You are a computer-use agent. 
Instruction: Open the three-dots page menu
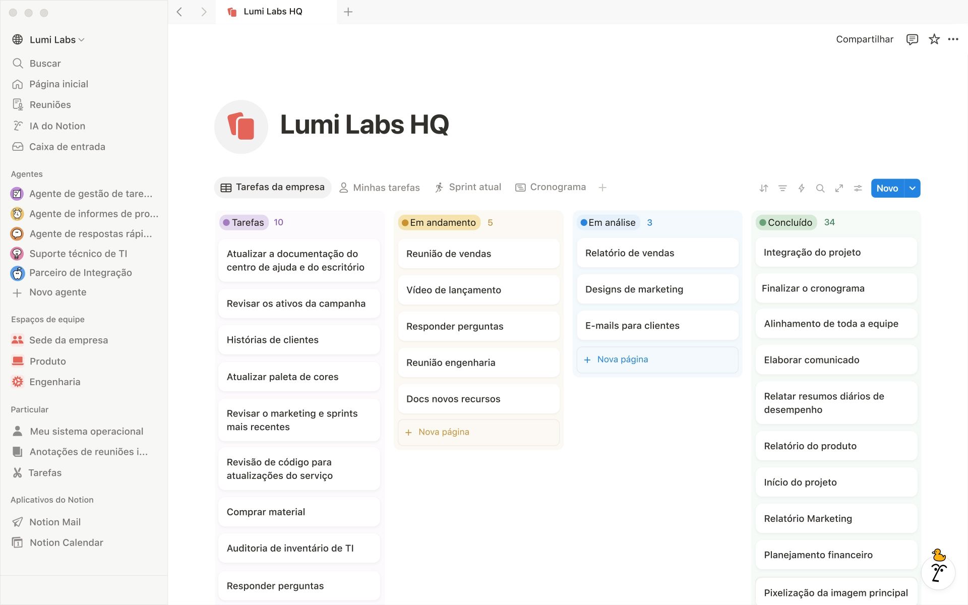[953, 39]
